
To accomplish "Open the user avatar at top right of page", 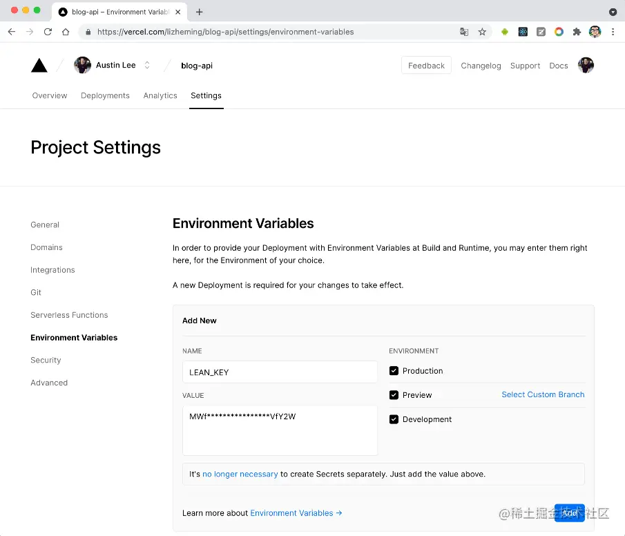I will click(x=586, y=66).
